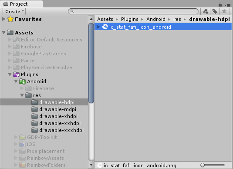This screenshot has height=169, width=233.
Task: Select the Project tab
Action: tap(21, 4)
